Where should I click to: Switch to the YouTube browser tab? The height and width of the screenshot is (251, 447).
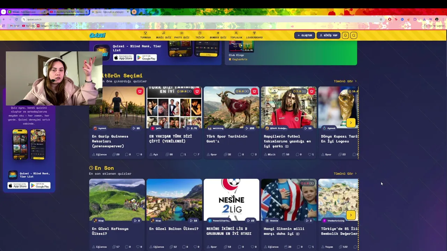tap(68, 12)
